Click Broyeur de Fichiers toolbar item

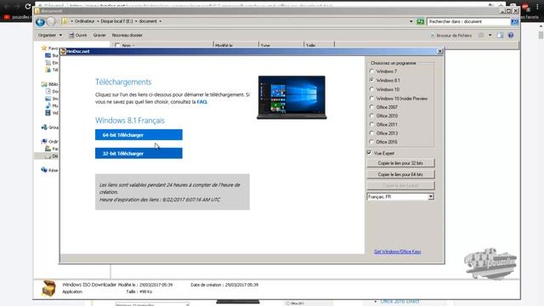[x=450, y=36]
